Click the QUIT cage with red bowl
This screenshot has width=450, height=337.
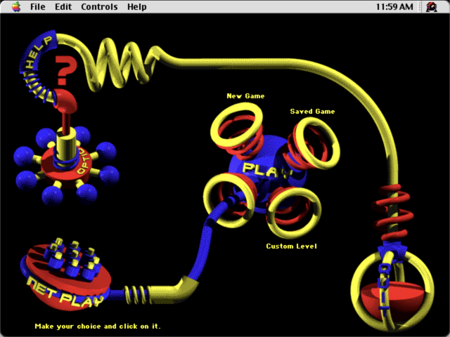[x=392, y=291]
